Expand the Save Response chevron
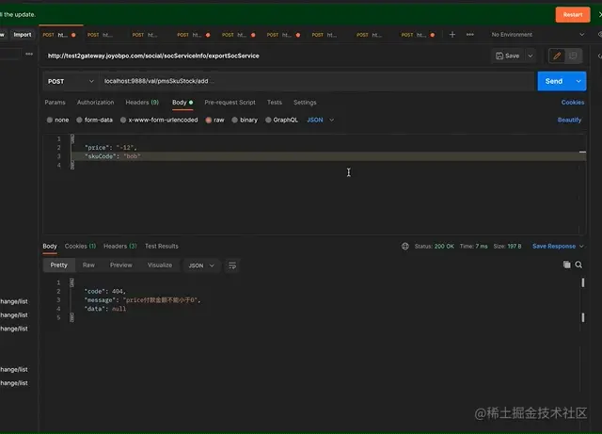Image resolution: width=602 pixels, height=434 pixels. 581,246
